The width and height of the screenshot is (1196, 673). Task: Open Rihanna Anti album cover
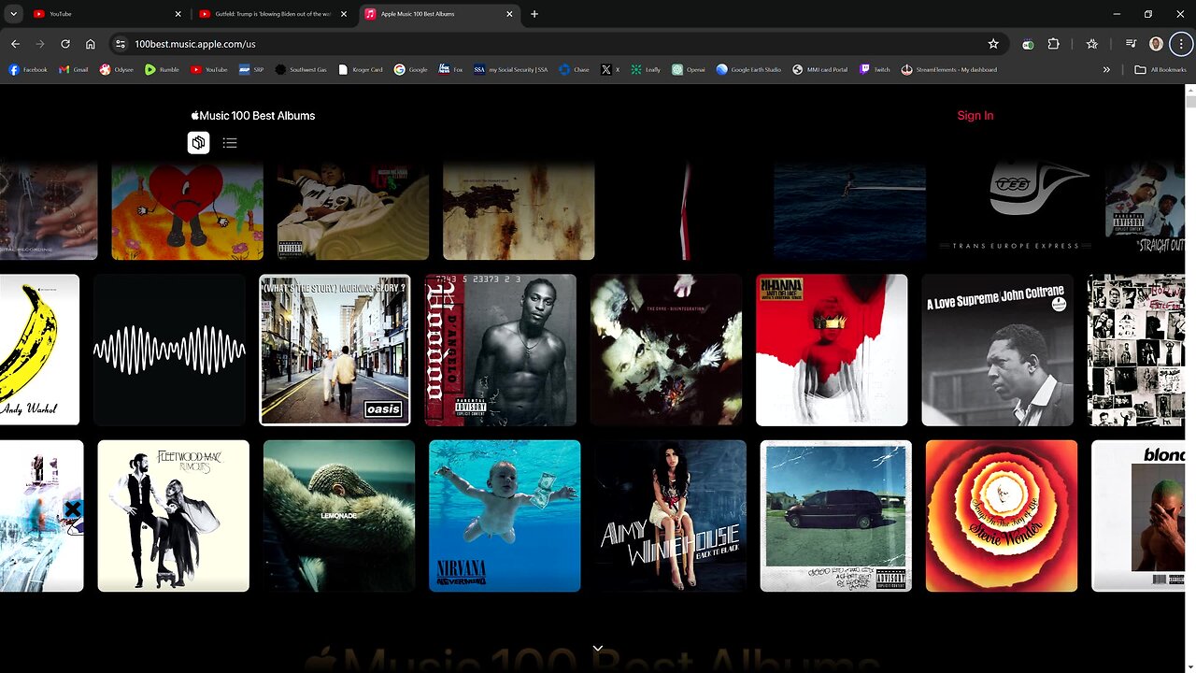pos(832,350)
